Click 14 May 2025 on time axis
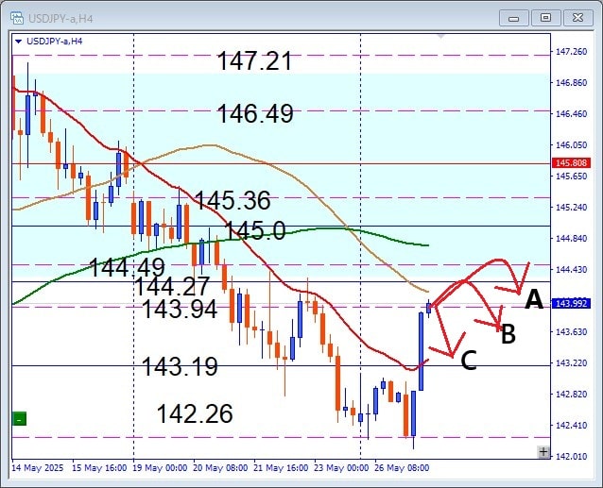603x488 pixels. [x=37, y=468]
